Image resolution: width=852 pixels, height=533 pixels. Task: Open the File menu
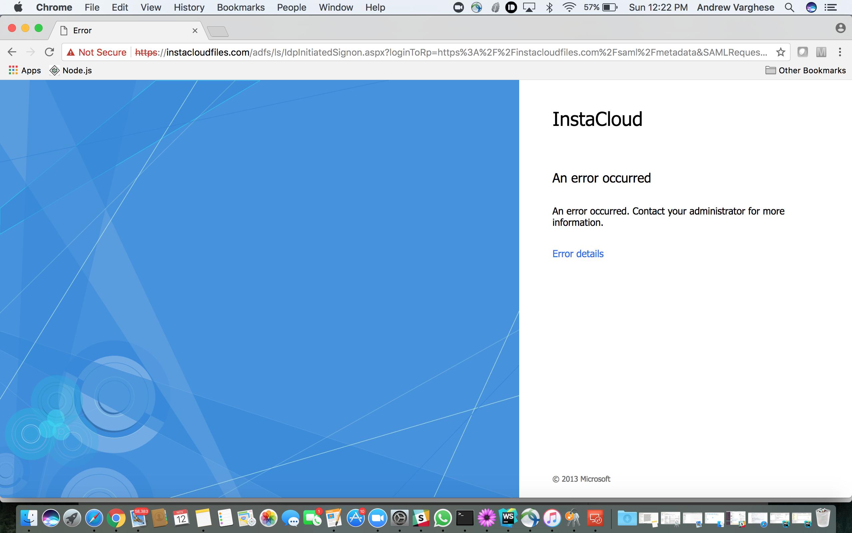[92, 7]
